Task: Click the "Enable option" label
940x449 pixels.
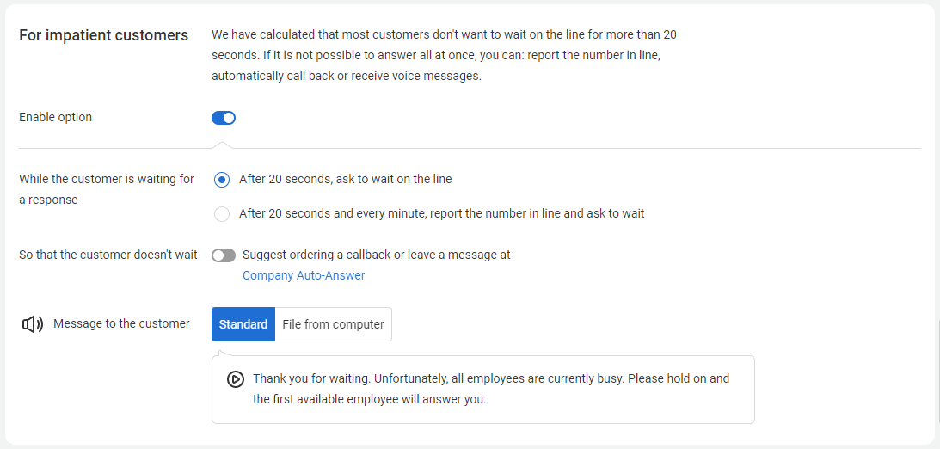Action: click(55, 117)
